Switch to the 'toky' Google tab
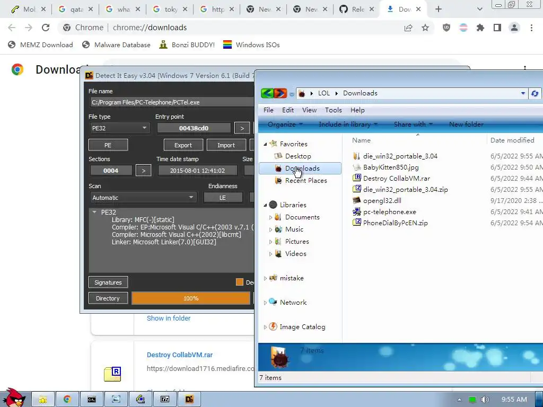 pyautogui.click(x=170, y=10)
